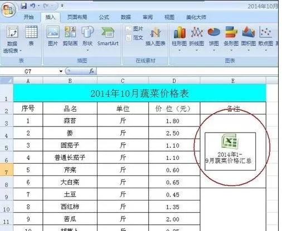Insert a SmartArt graphic
The width and height of the screenshot is (282, 231).
[x=108, y=36]
